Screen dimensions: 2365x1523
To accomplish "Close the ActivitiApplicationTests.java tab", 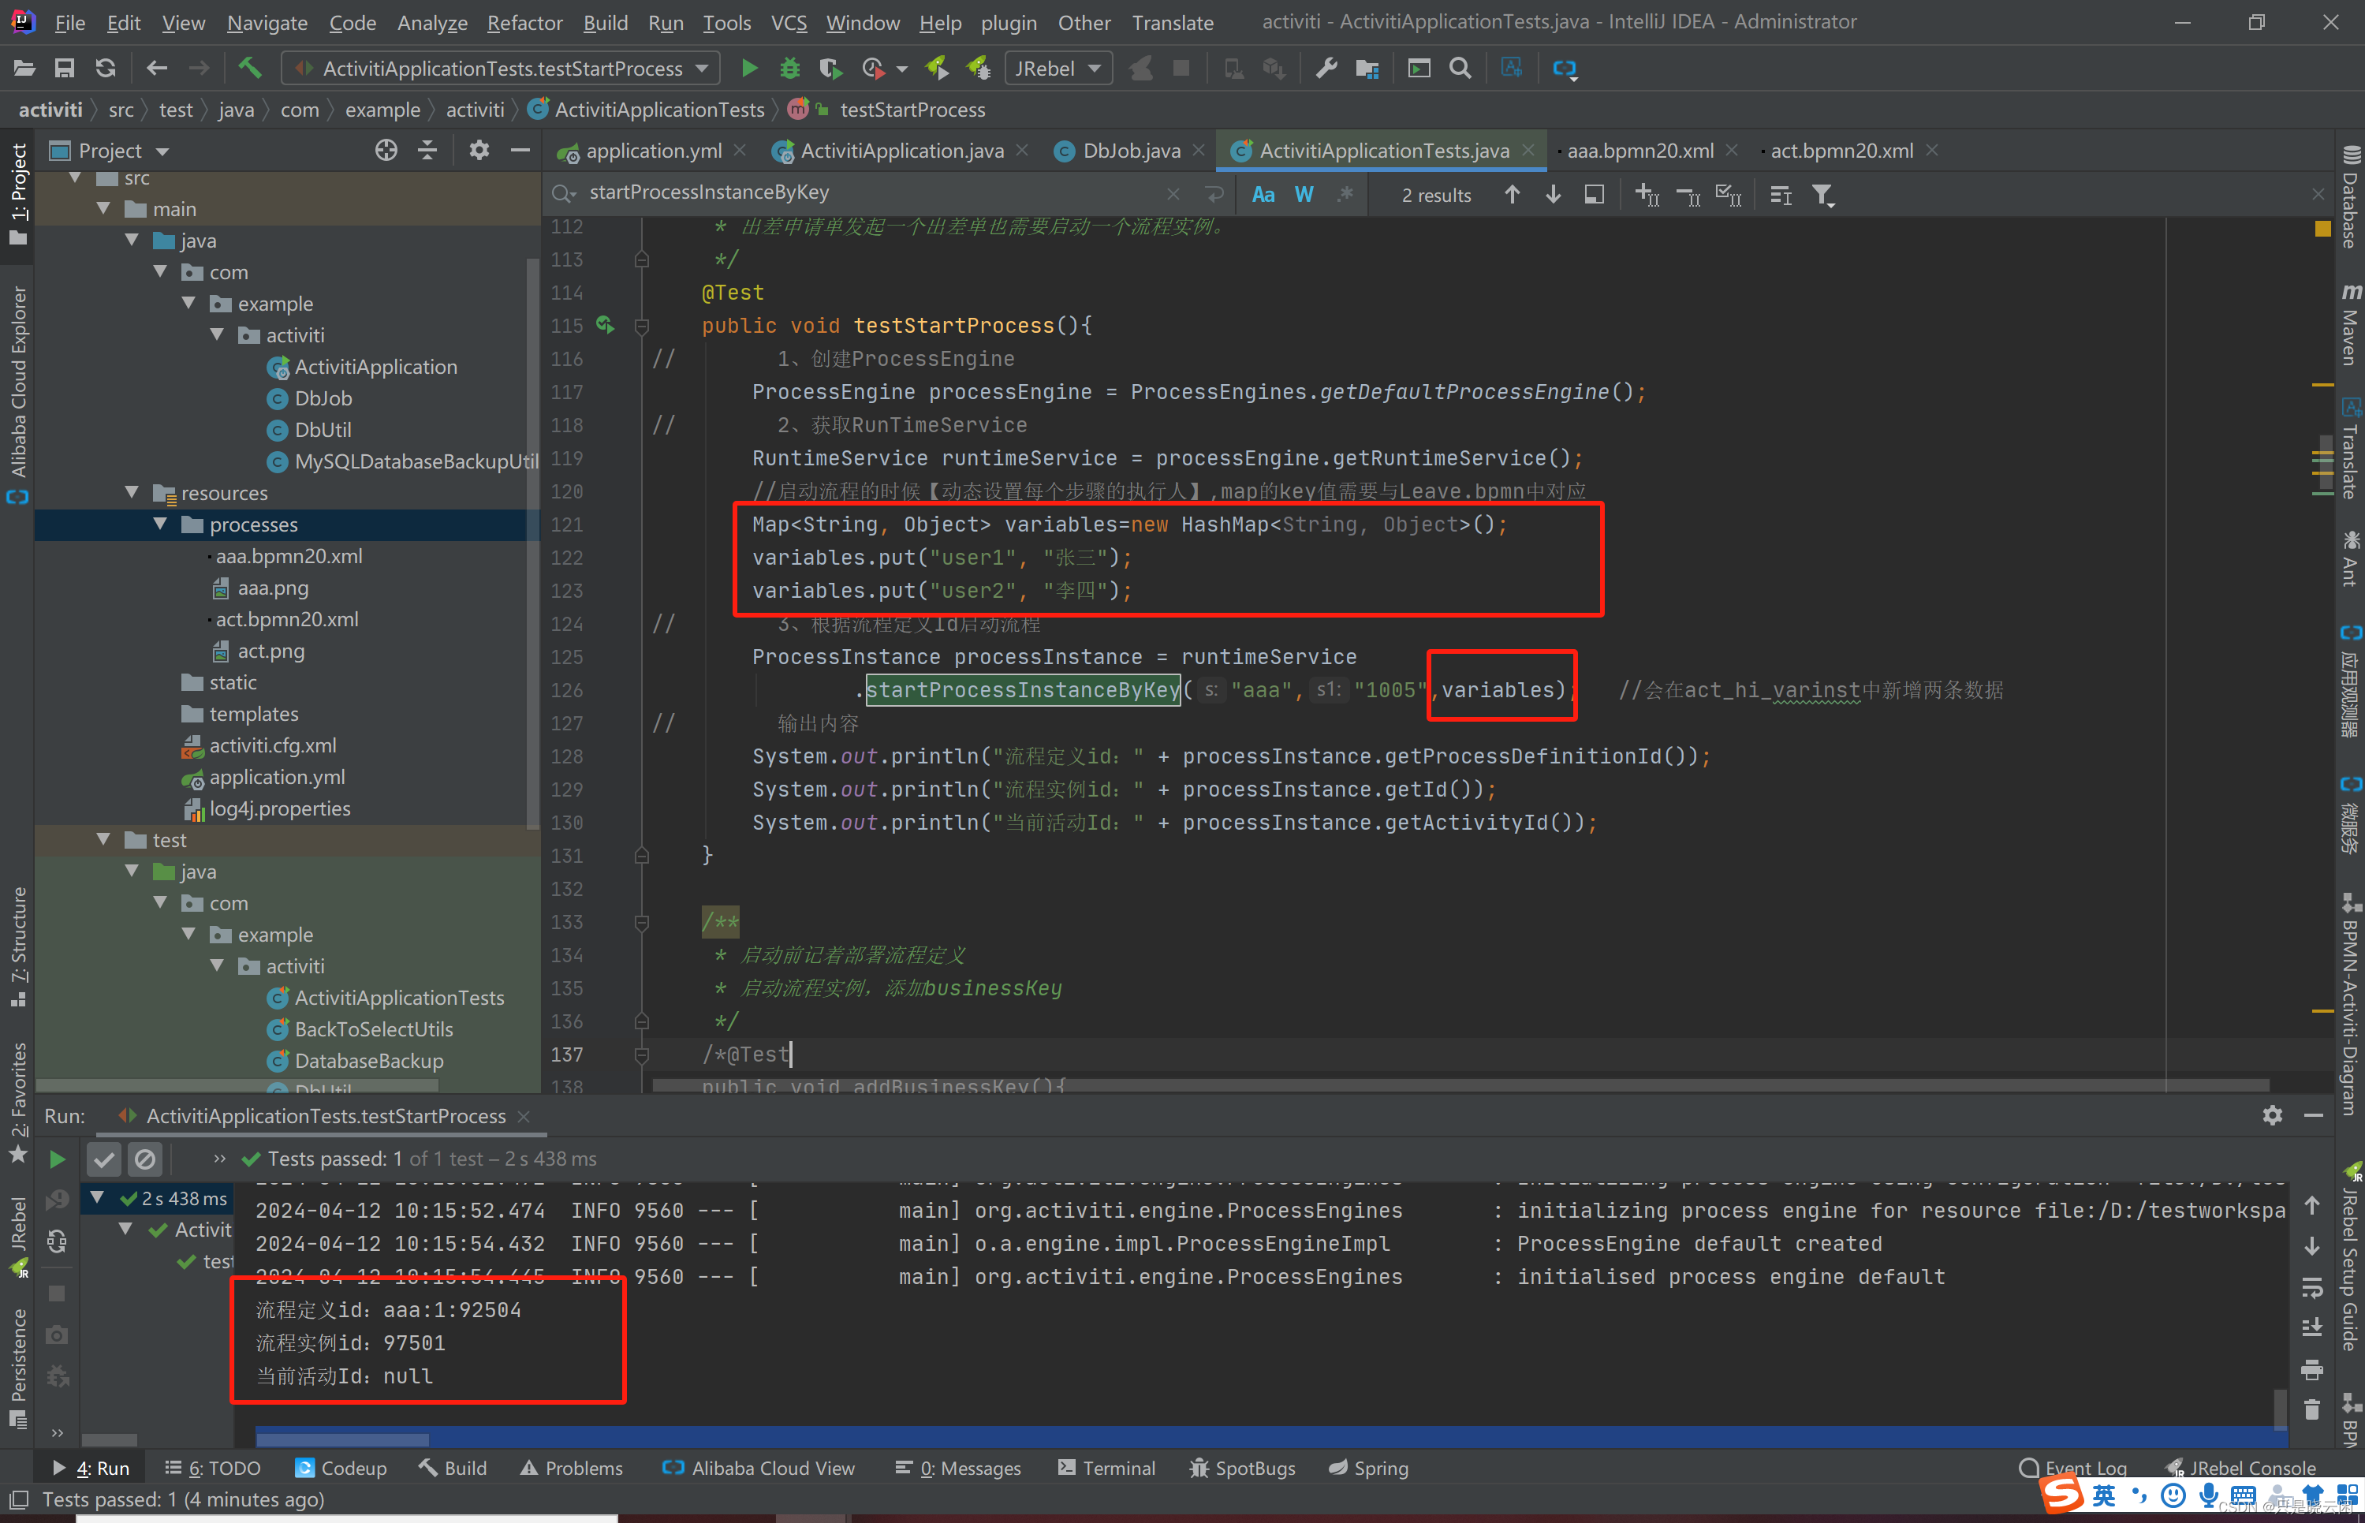I will (x=1528, y=151).
